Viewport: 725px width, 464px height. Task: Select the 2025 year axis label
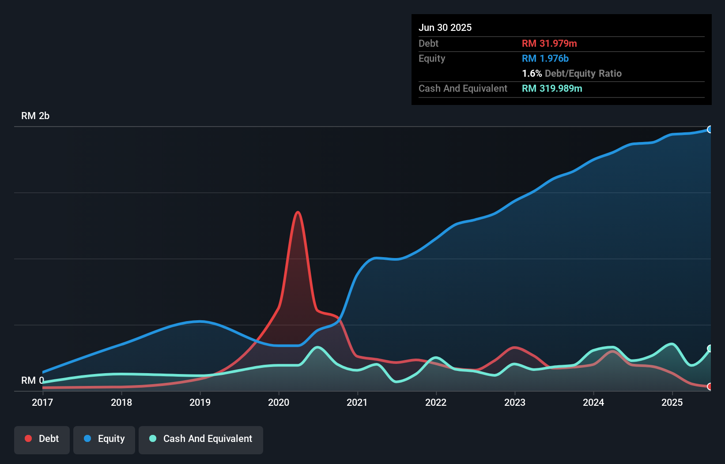pyautogui.click(x=672, y=402)
